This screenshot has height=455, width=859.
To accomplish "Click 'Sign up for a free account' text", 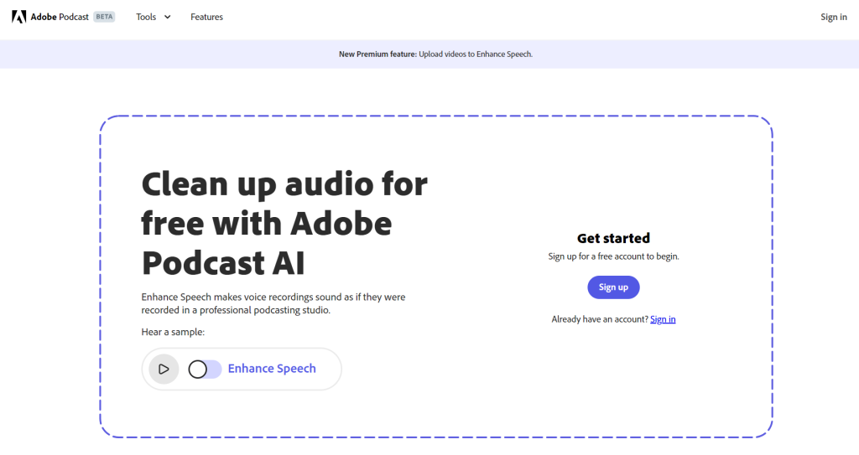I will [613, 256].
